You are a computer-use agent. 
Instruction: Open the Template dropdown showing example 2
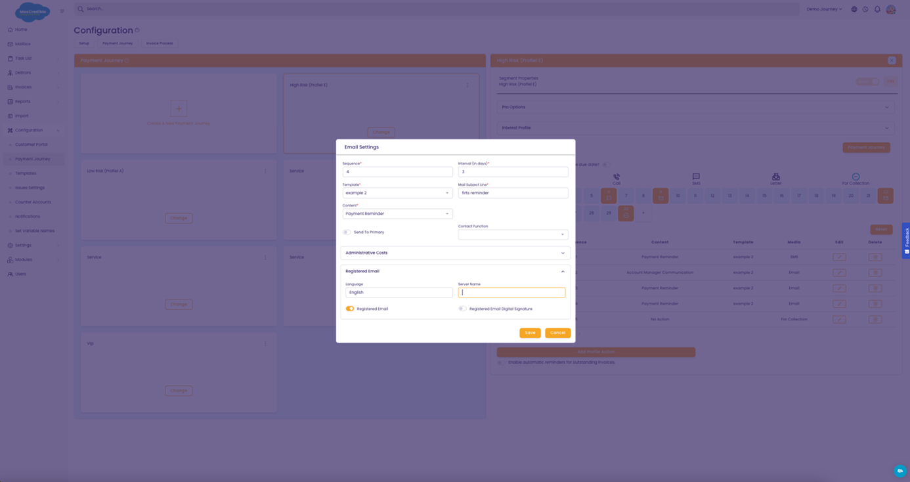click(x=397, y=193)
